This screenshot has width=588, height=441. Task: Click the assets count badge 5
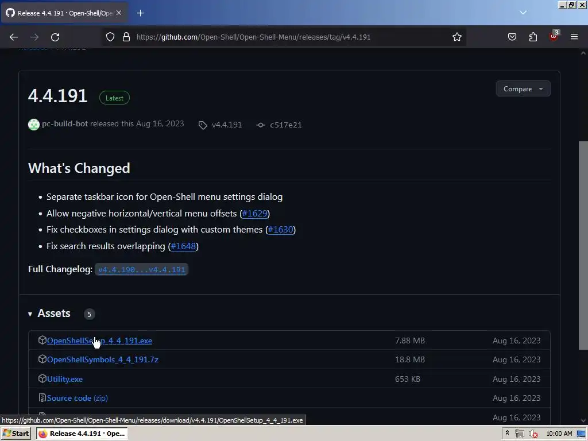[89, 314]
